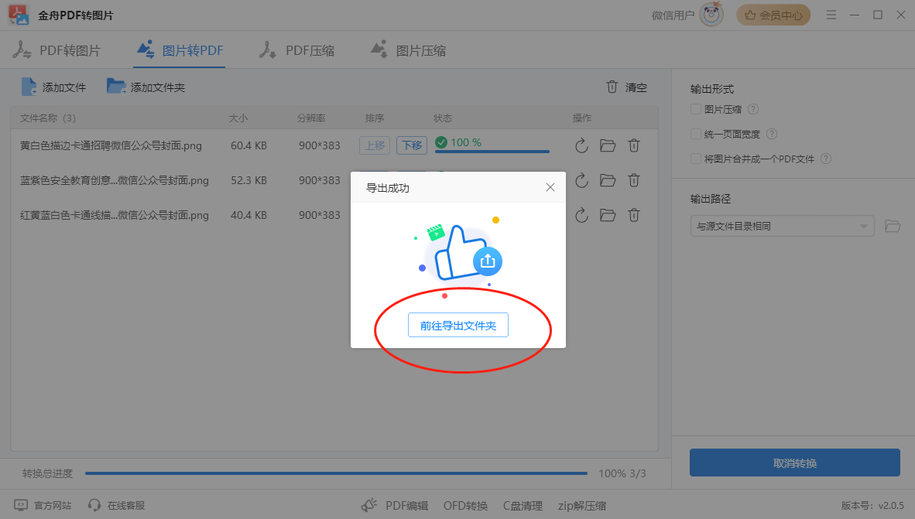Close the 导出成功 dialog

coord(550,187)
